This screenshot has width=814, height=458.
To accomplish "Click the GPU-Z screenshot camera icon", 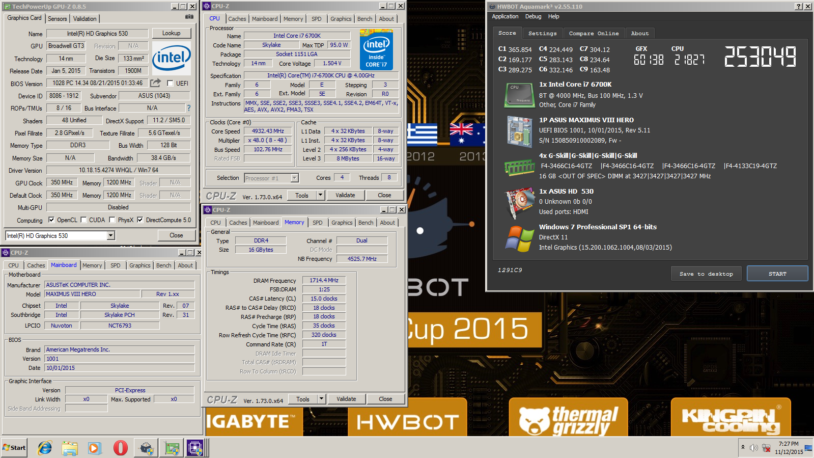I will pyautogui.click(x=189, y=17).
